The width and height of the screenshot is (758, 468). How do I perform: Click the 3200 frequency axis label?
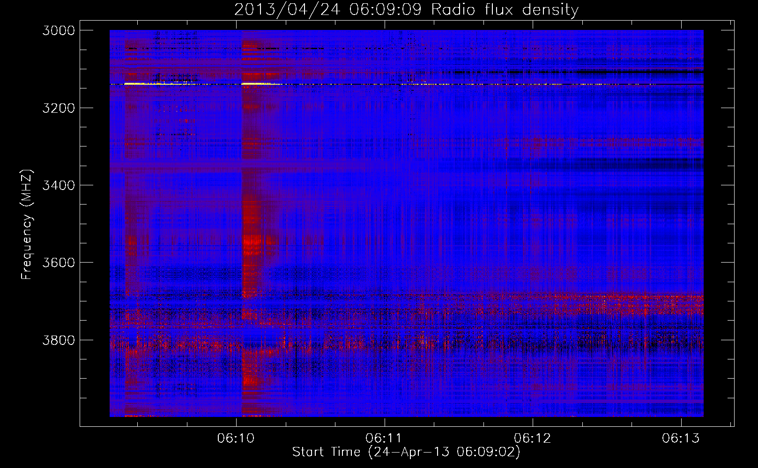coord(59,108)
